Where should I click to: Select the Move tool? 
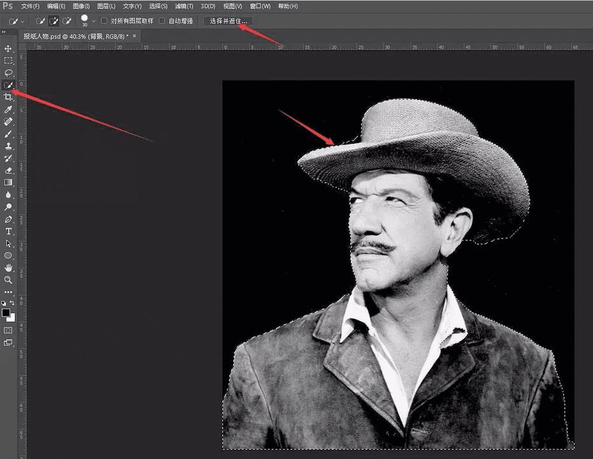(8, 49)
